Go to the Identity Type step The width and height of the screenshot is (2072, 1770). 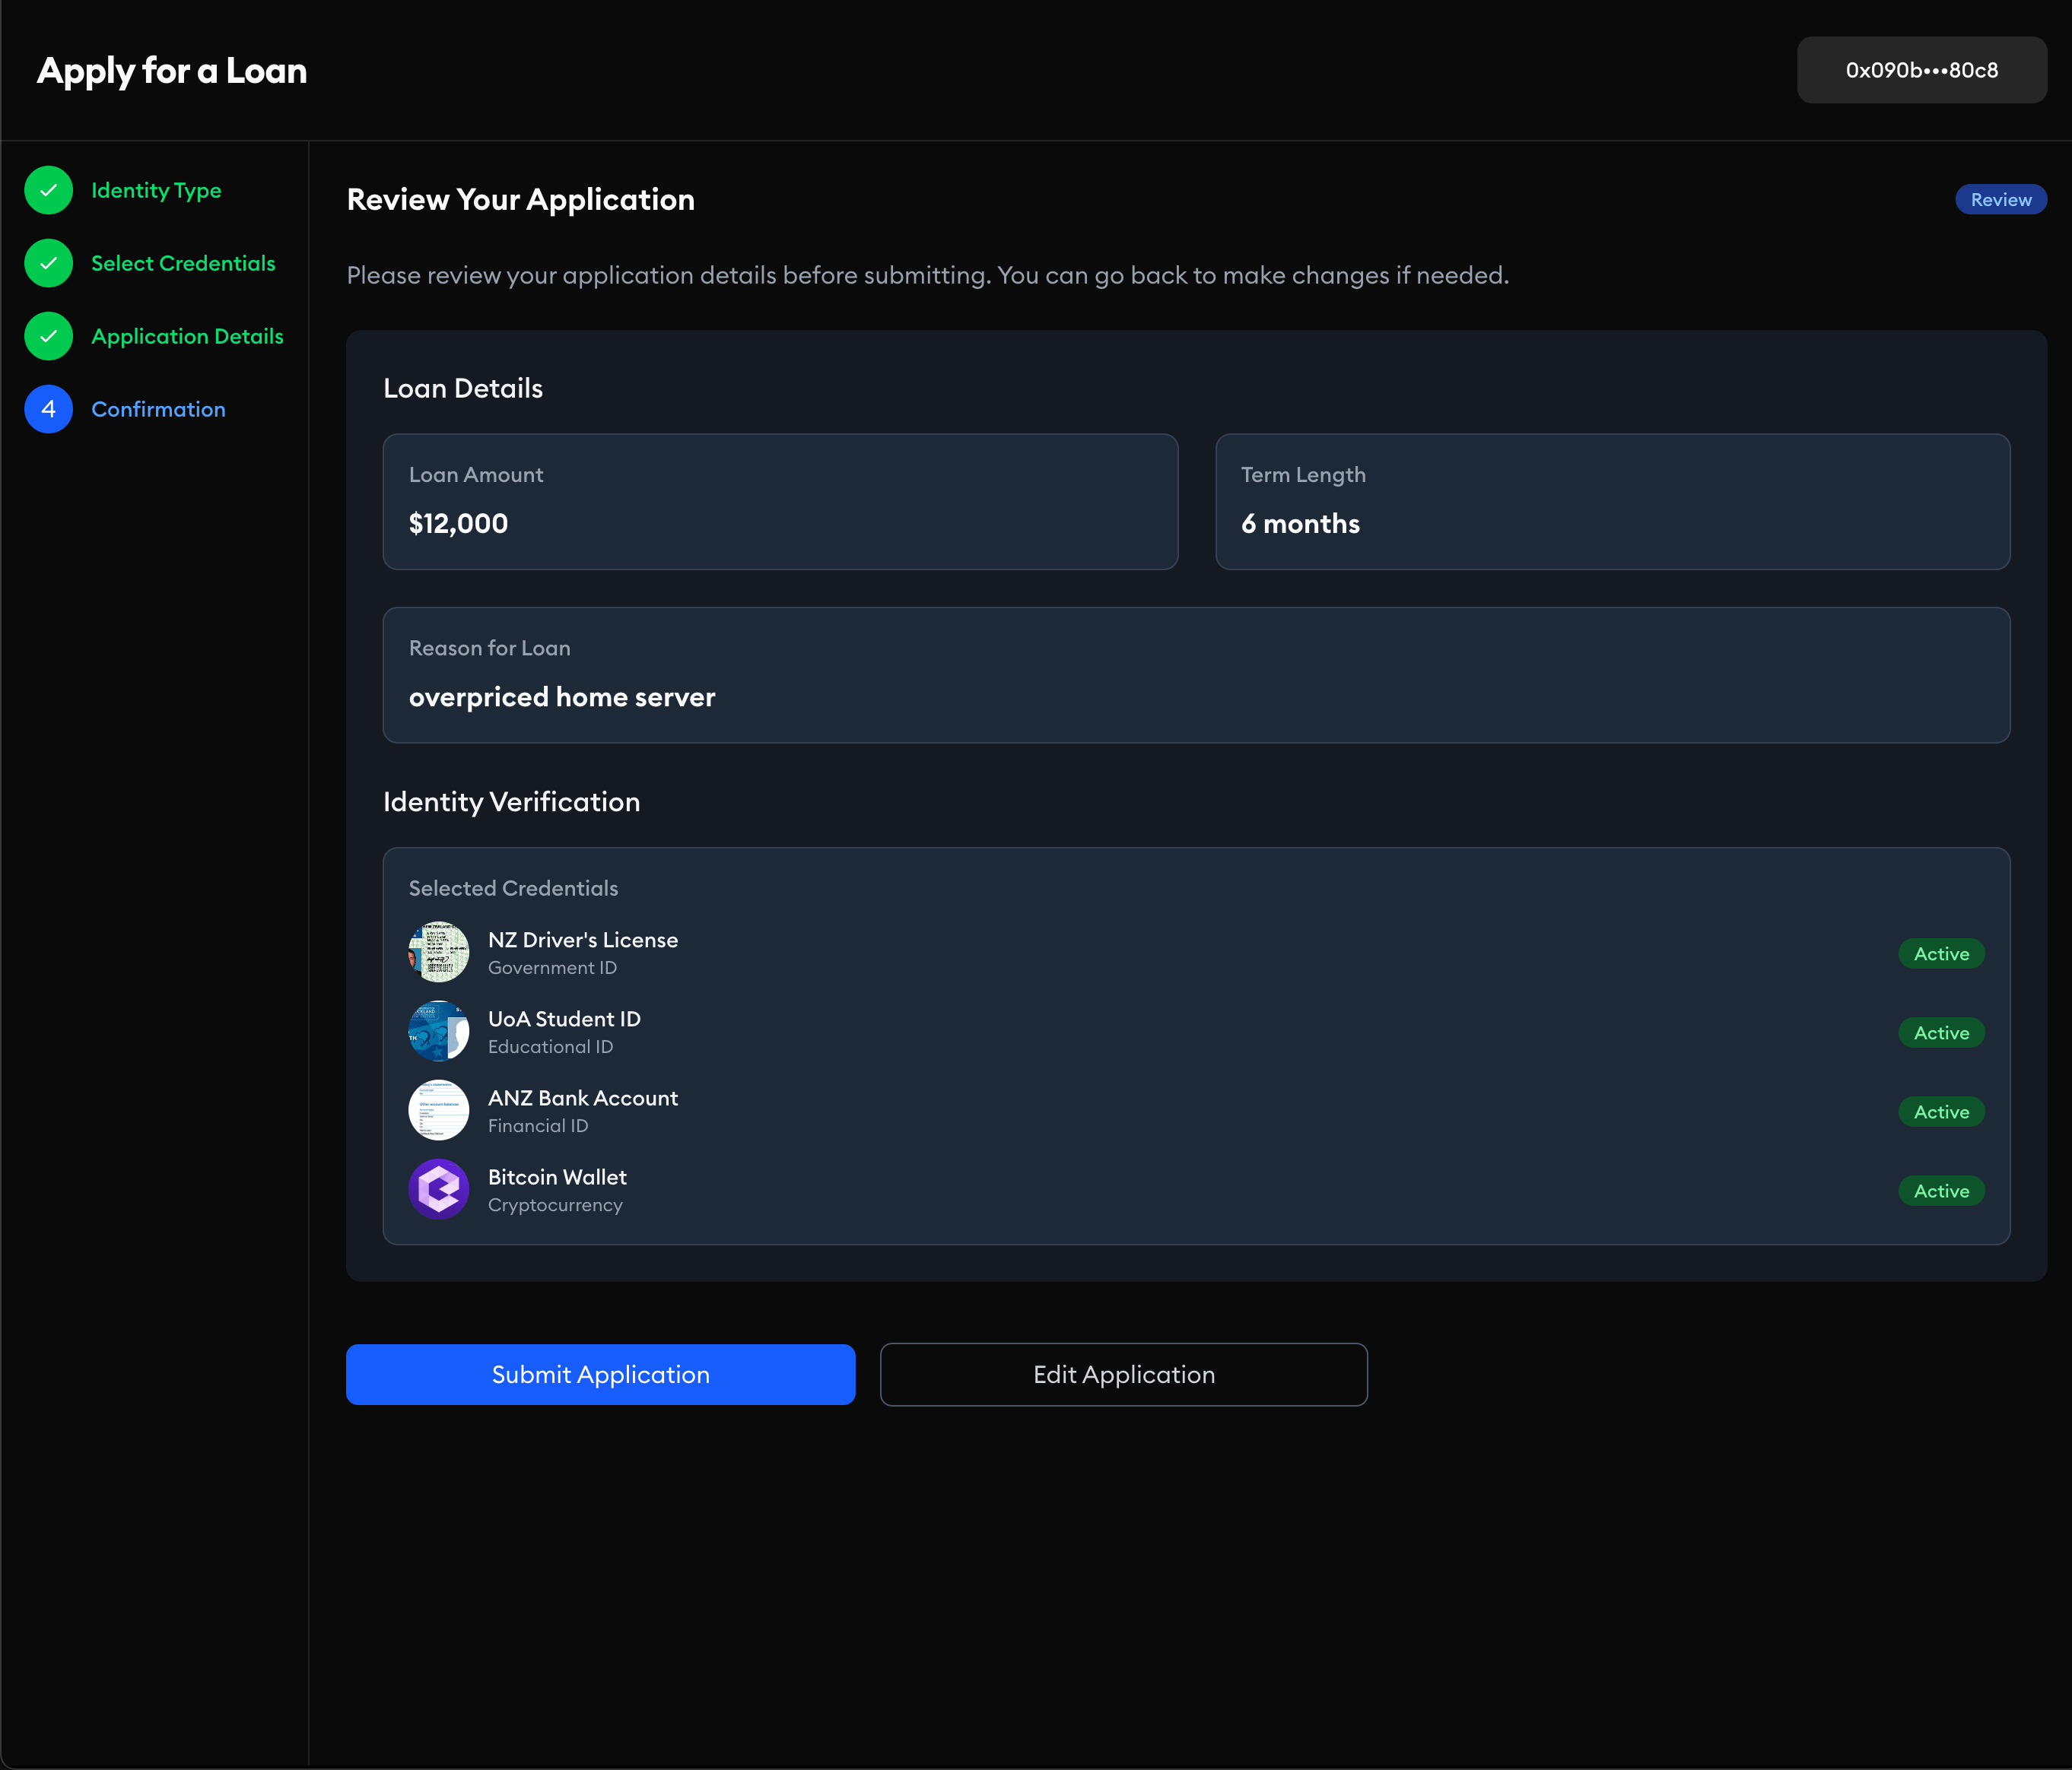pyautogui.click(x=156, y=190)
